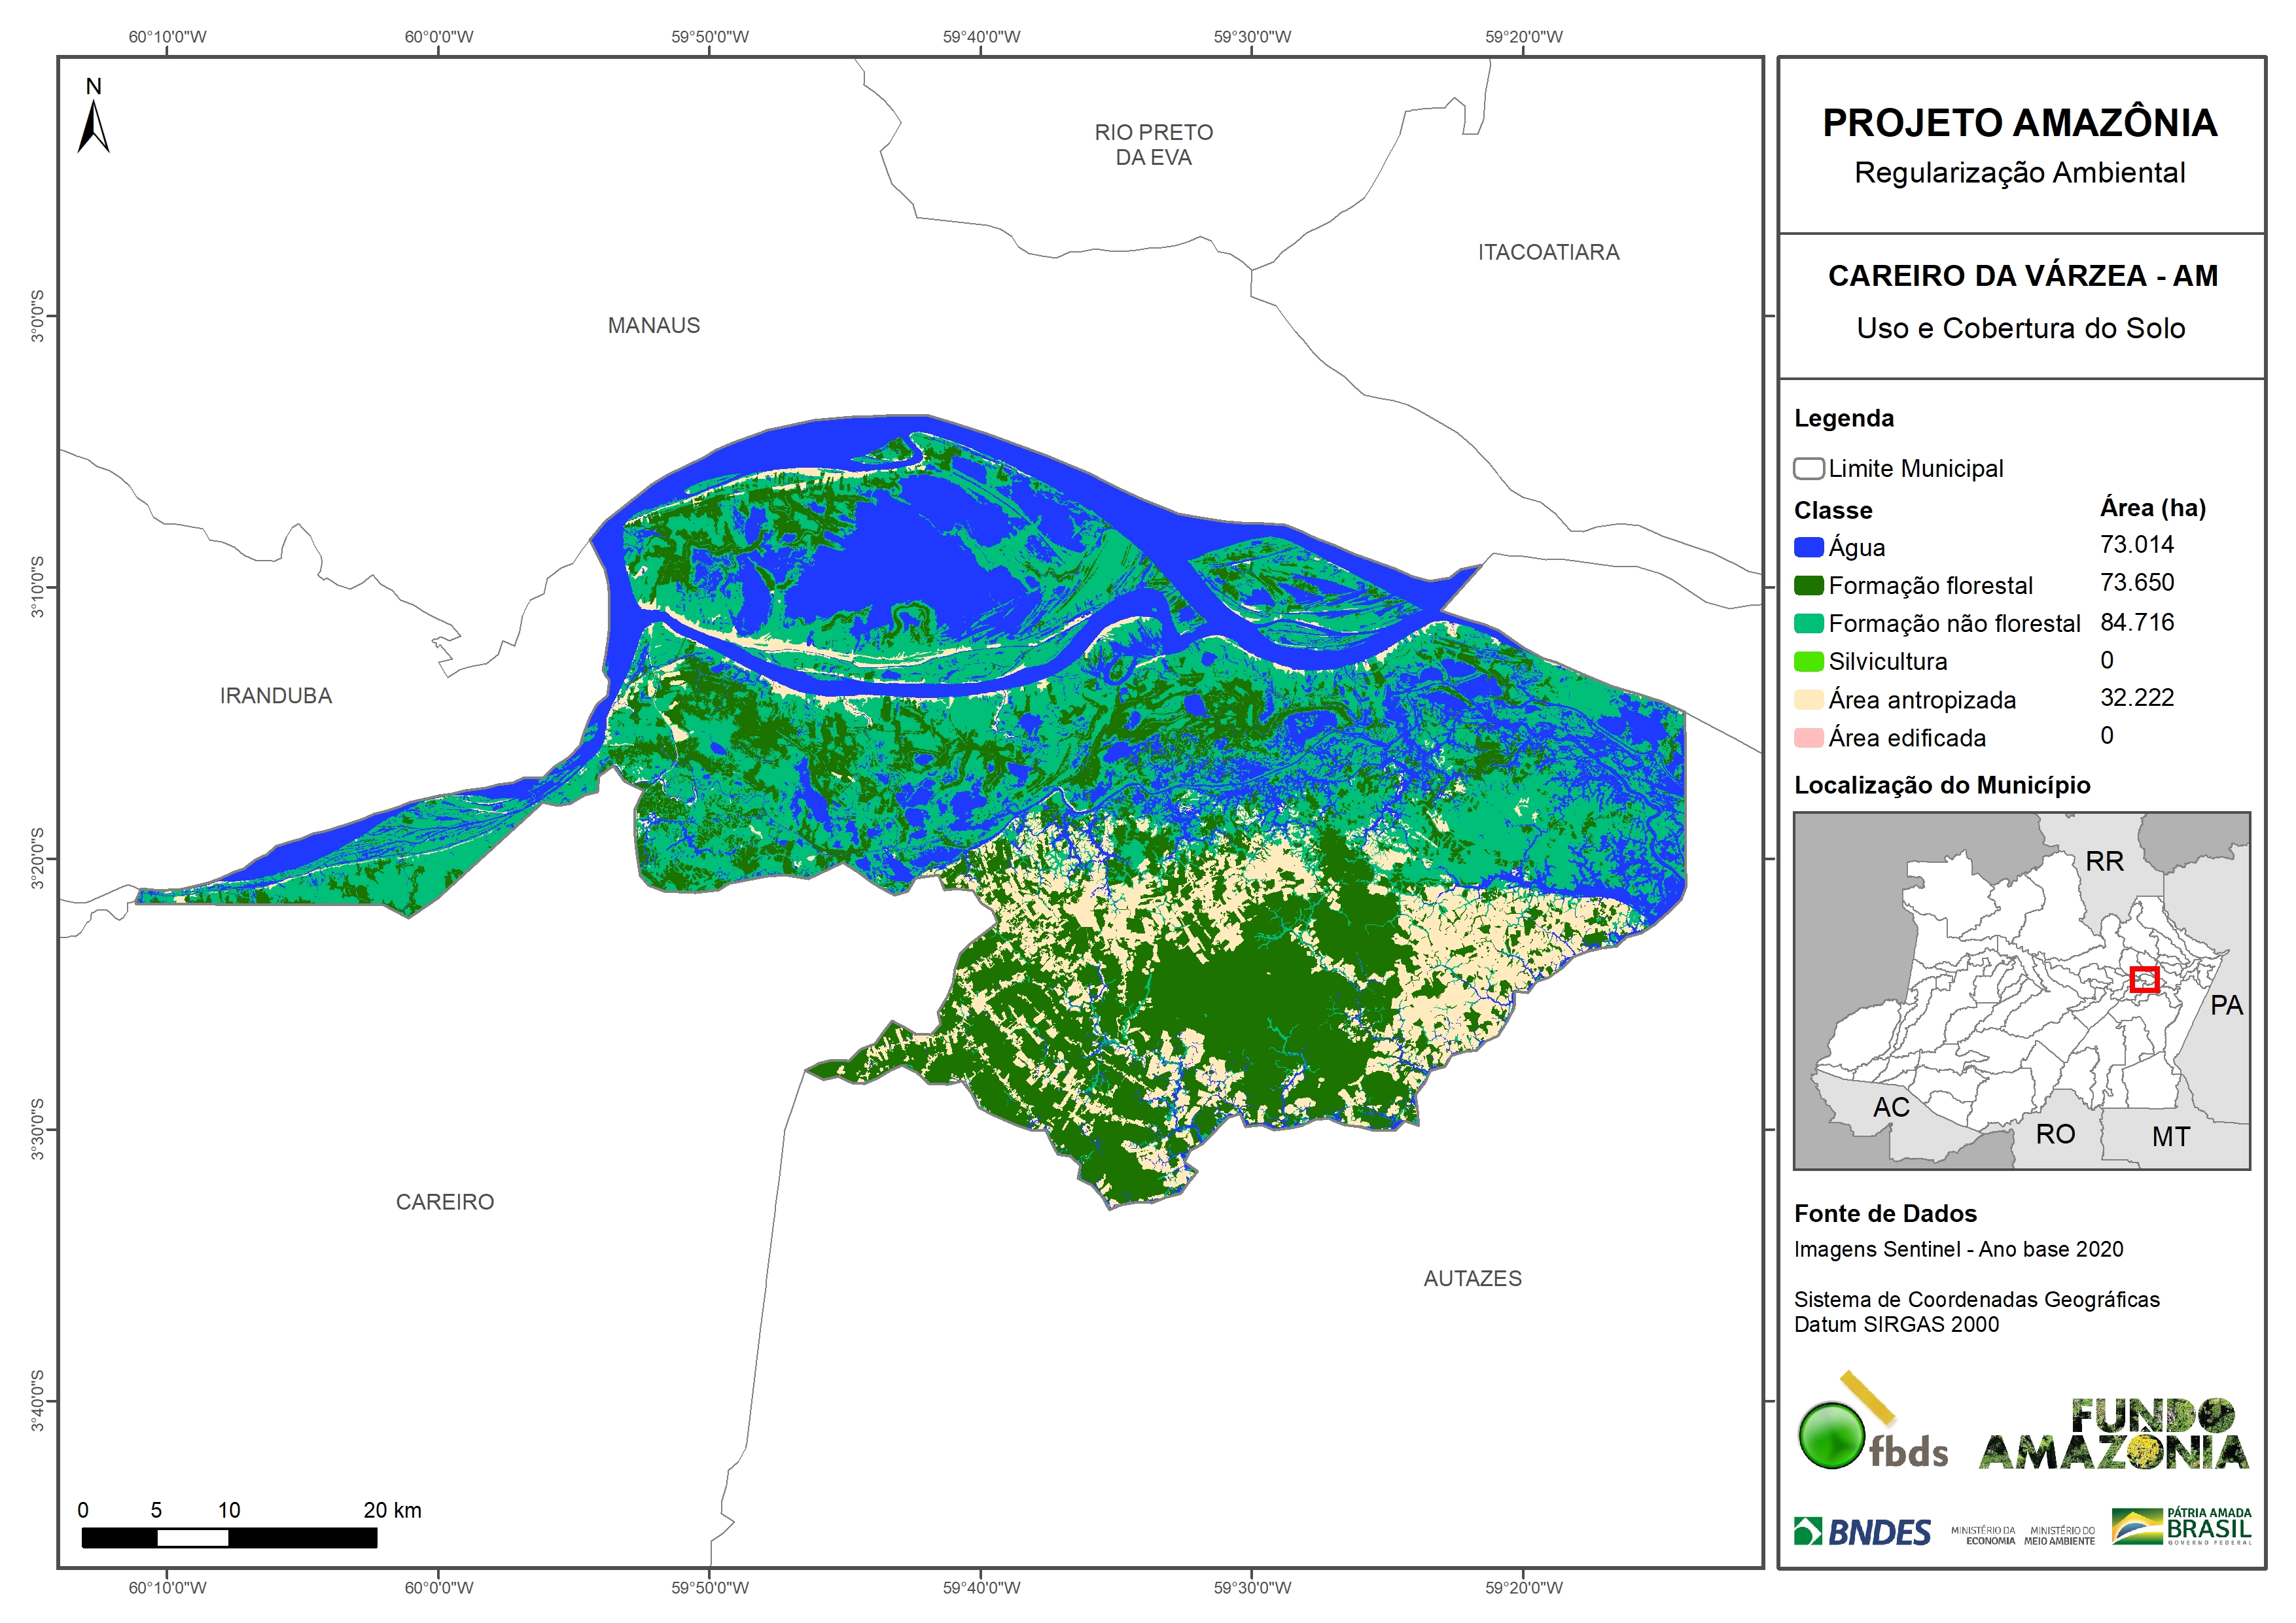The height and width of the screenshot is (1623, 2296).
Task: Click the north arrow compass icon
Action: coord(93,125)
